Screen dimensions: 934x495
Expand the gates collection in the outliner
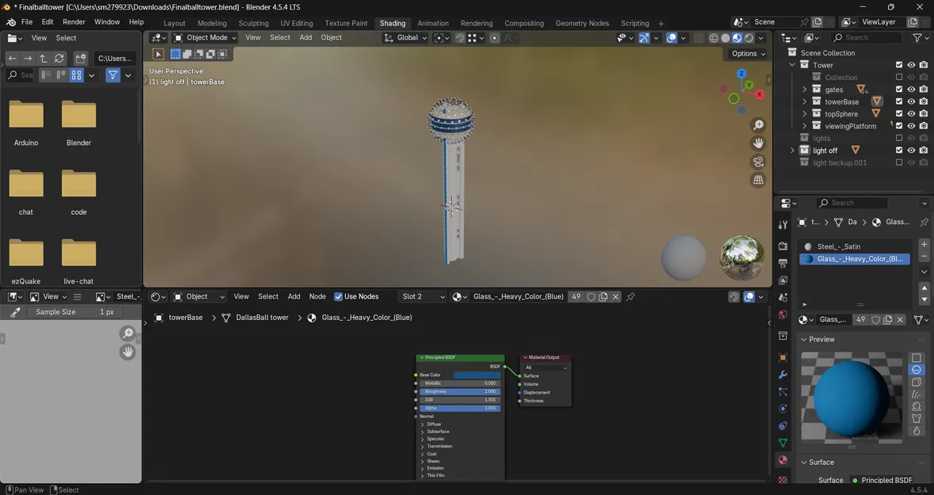pos(804,89)
